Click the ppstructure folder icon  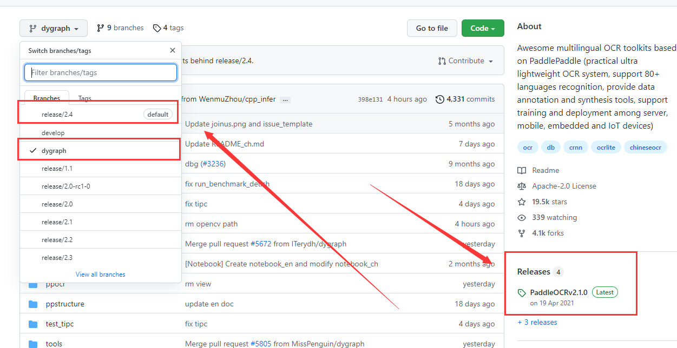pyautogui.click(x=34, y=304)
